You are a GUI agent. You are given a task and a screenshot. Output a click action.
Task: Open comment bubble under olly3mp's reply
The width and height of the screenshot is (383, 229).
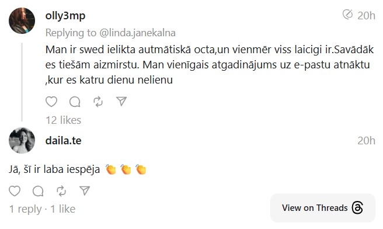(x=75, y=102)
